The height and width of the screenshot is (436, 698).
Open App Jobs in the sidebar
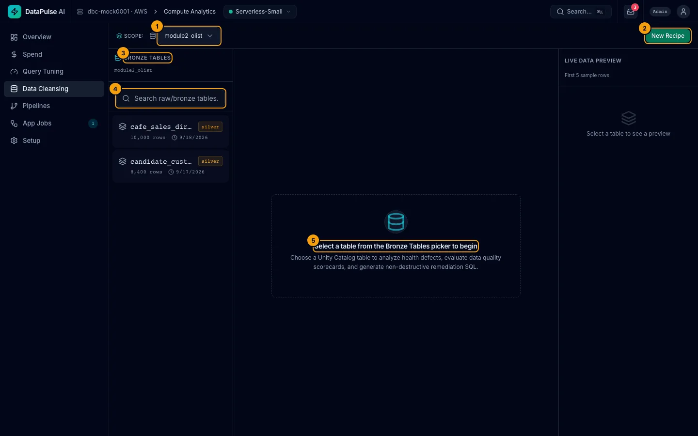tap(54, 124)
